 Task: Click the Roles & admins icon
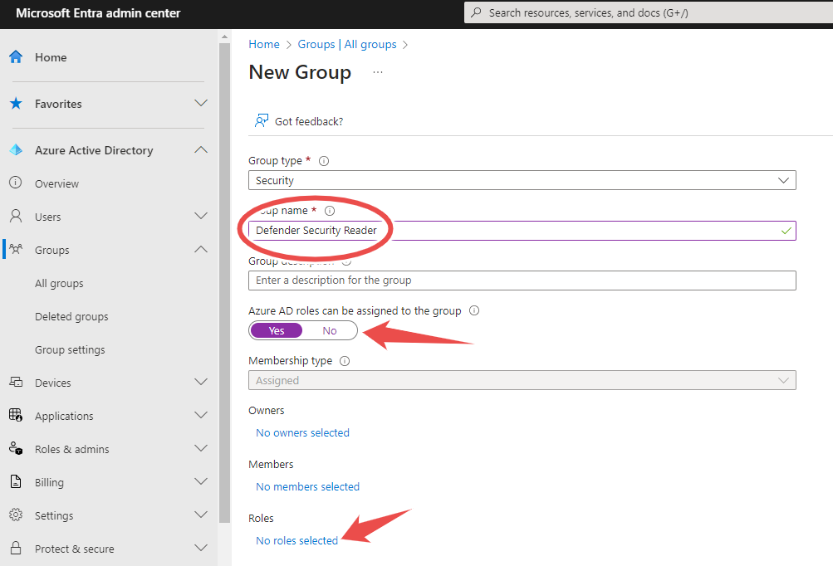(x=16, y=448)
